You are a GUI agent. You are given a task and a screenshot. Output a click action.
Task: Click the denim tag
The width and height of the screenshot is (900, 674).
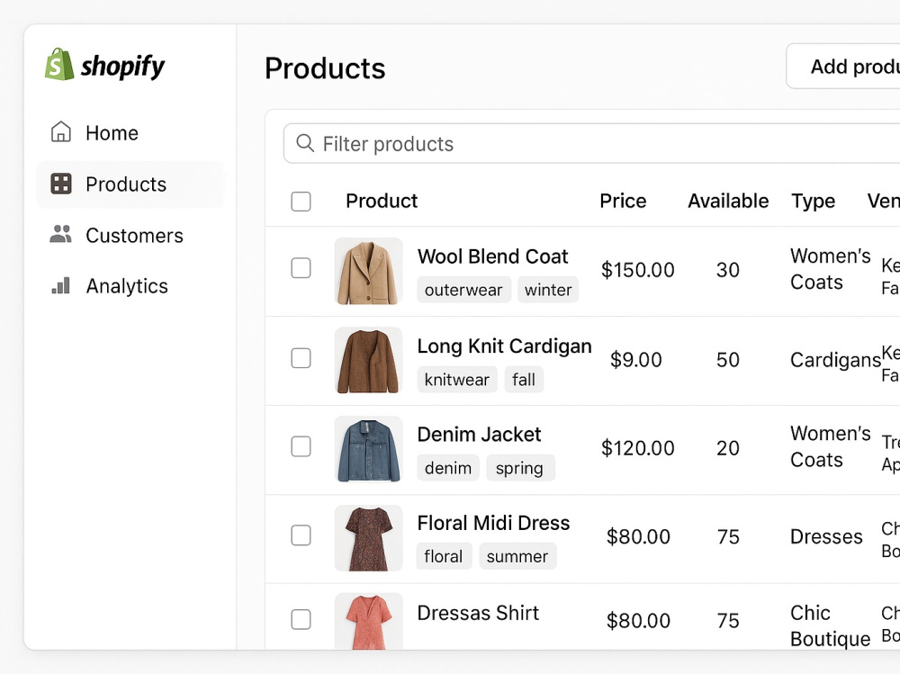coord(447,468)
